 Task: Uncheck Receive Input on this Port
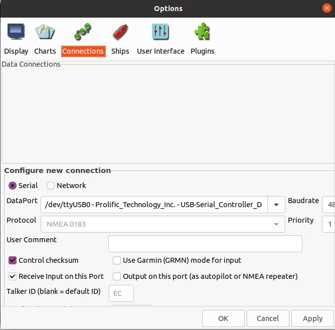pos(13,276)
